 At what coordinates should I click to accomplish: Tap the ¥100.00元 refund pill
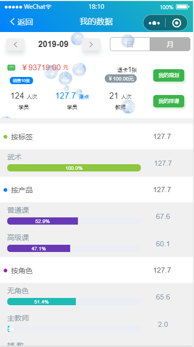[121, 78]
